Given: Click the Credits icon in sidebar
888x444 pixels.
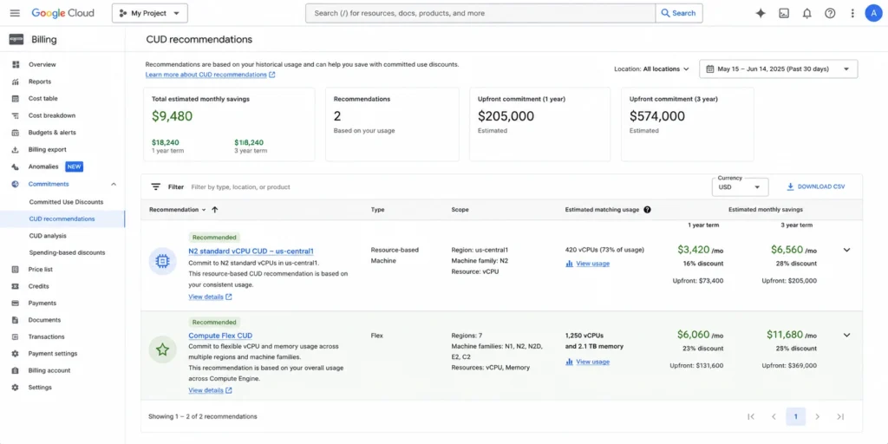Looking at the screenshot, I should pos(16,286).
